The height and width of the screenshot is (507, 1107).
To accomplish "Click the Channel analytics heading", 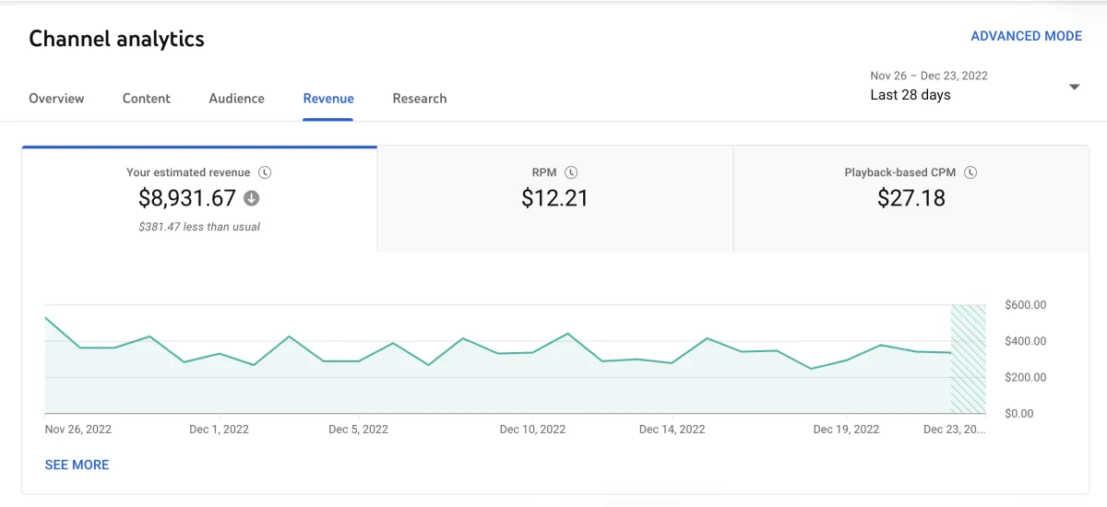I will coord(116,39).
